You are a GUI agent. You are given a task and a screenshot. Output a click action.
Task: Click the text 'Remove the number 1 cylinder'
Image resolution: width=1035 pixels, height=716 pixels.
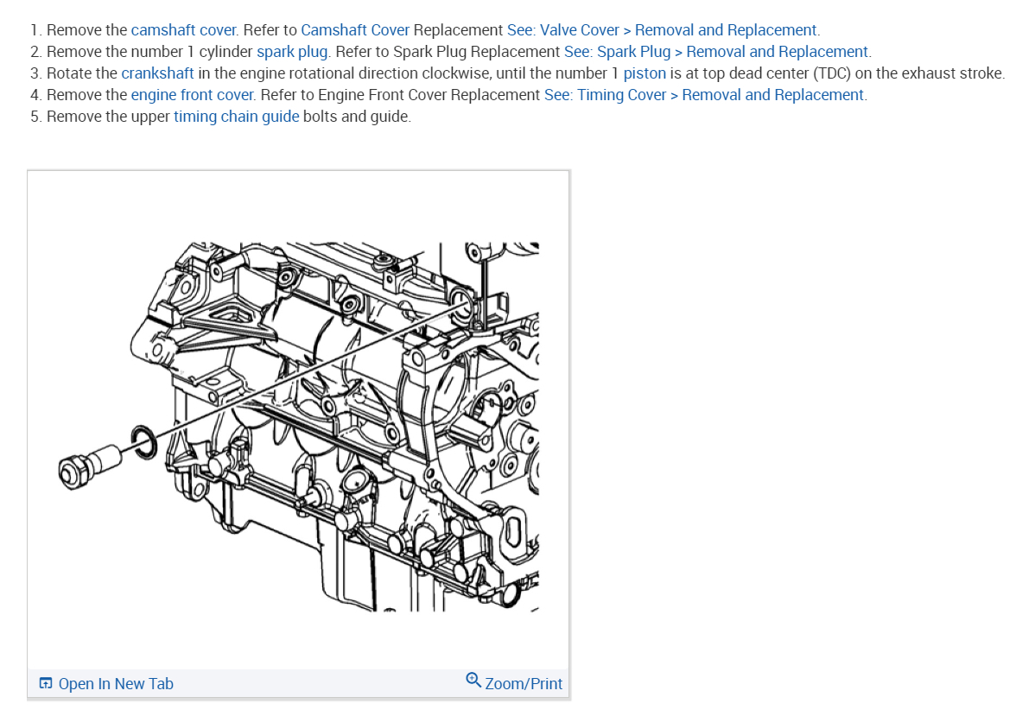[x=149, y=52]
